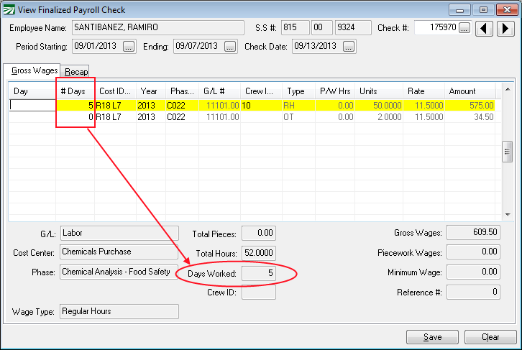
Task: Open Check # lookup ellipsis button
Action: pos(464,28)
